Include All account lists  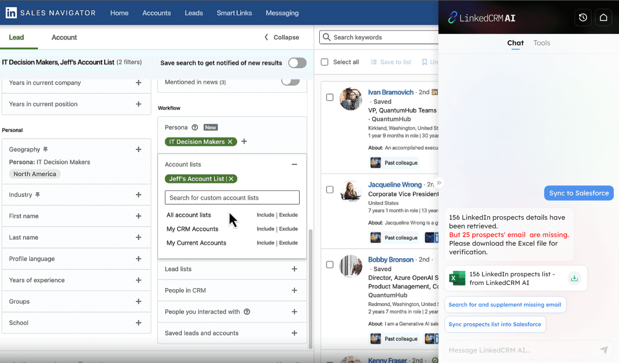point(265,215)
